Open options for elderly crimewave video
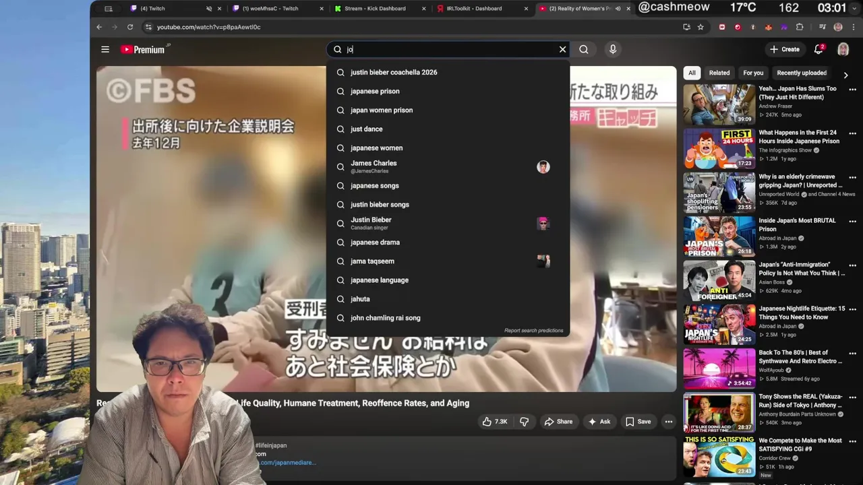This screenshot has width=863, height=485. click(852, 177)
